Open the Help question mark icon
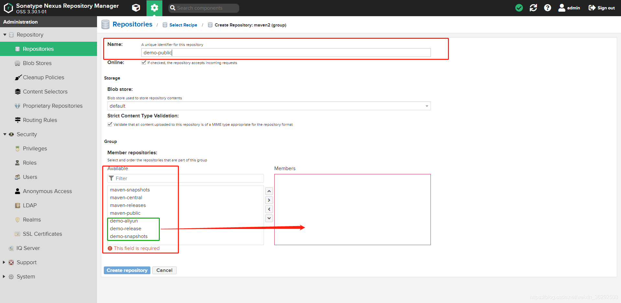 548,8
